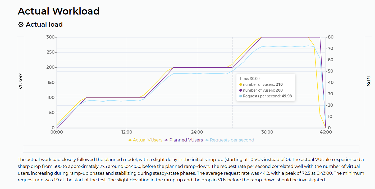Click the 24:00 time axis label
This screenshot has width=375, height=189.
[197, 132]
